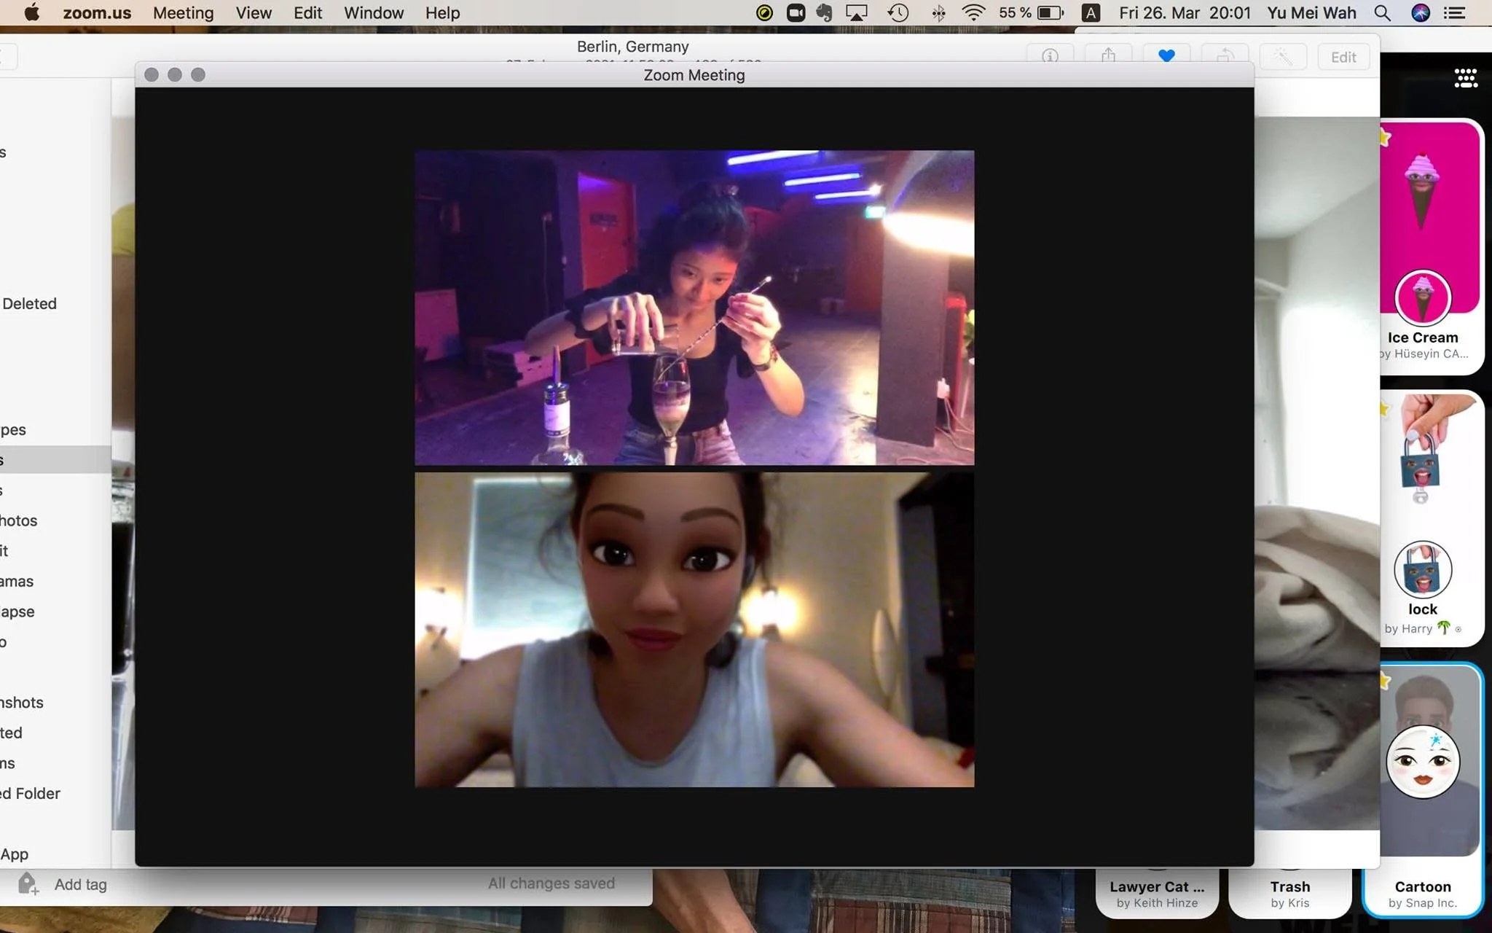Open AirPlay display menu icon
Viewport: 1492px width, 933px height.
pyautogui.click(x=857, y=13)
